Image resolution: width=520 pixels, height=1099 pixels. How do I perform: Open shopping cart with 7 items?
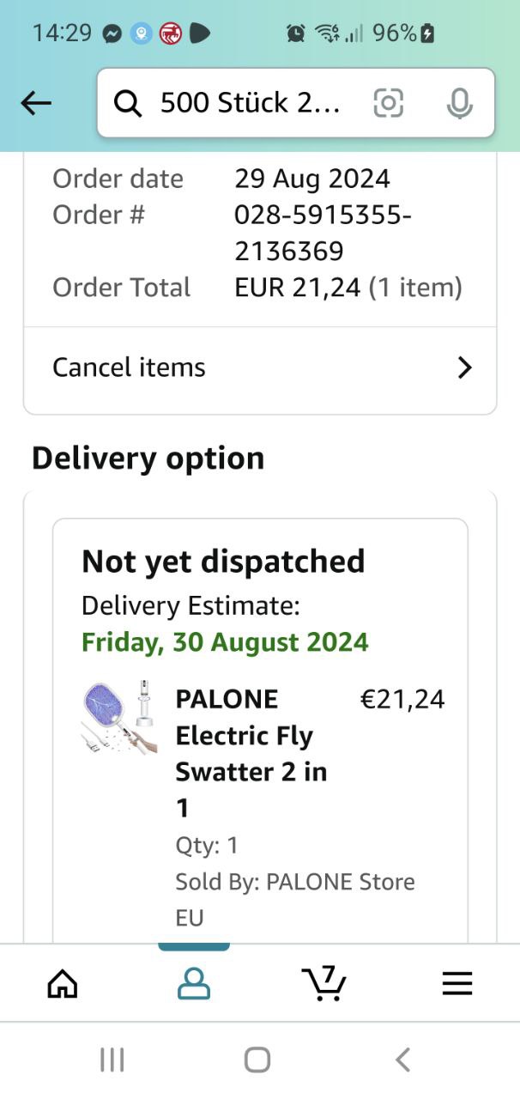click(323, 984)
